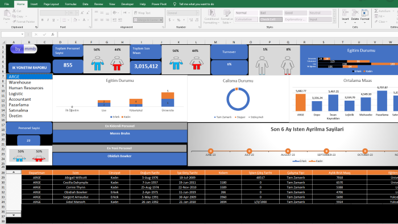Open the font name dropdown
Screen dimensions: 398x224
coord(67,13)
